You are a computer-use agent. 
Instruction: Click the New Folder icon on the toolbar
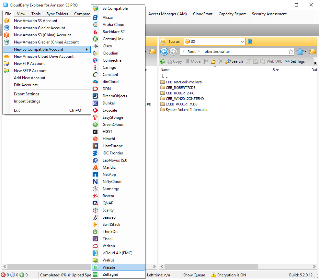tap(213, 61)
